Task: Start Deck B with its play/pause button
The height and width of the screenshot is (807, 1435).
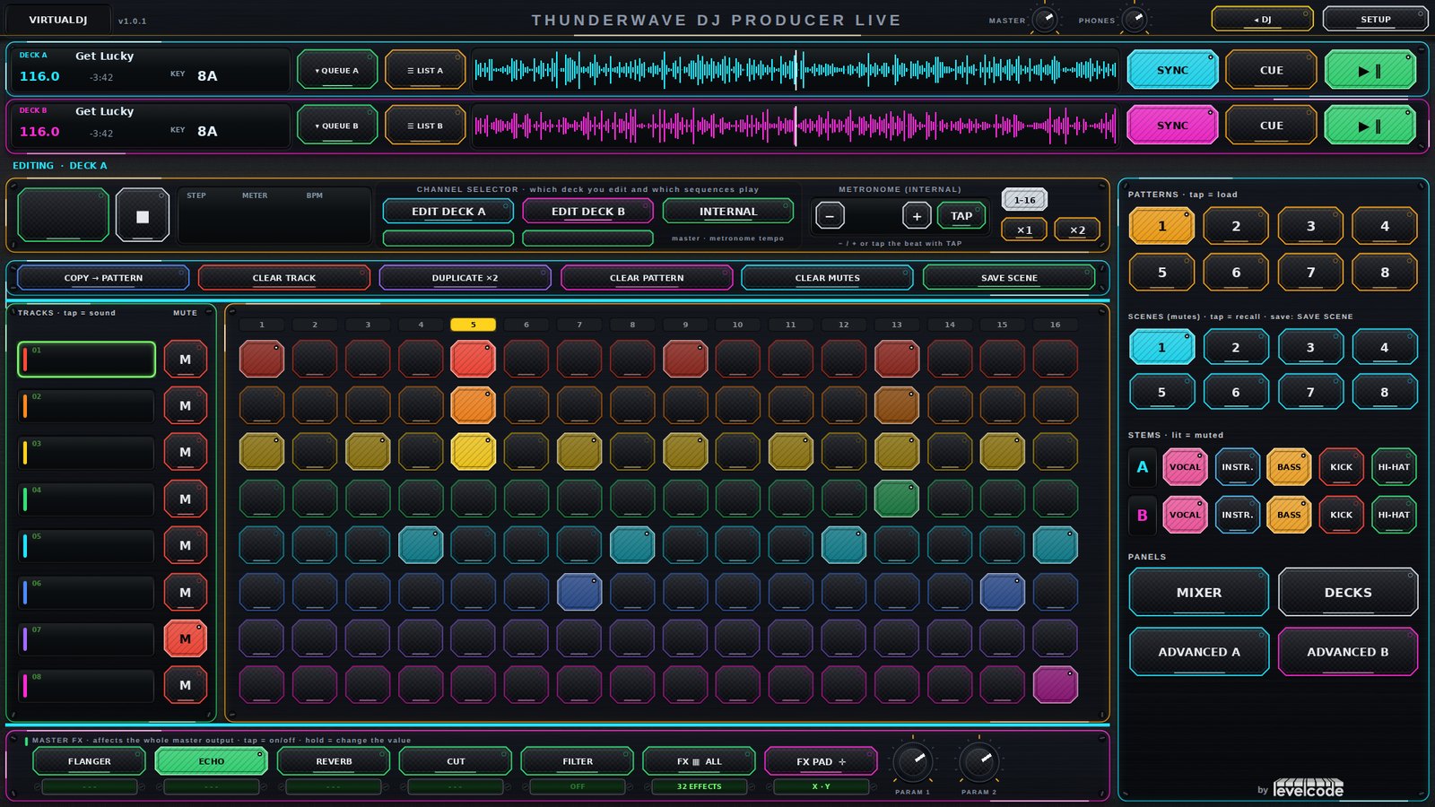Action: [1370, 126]
